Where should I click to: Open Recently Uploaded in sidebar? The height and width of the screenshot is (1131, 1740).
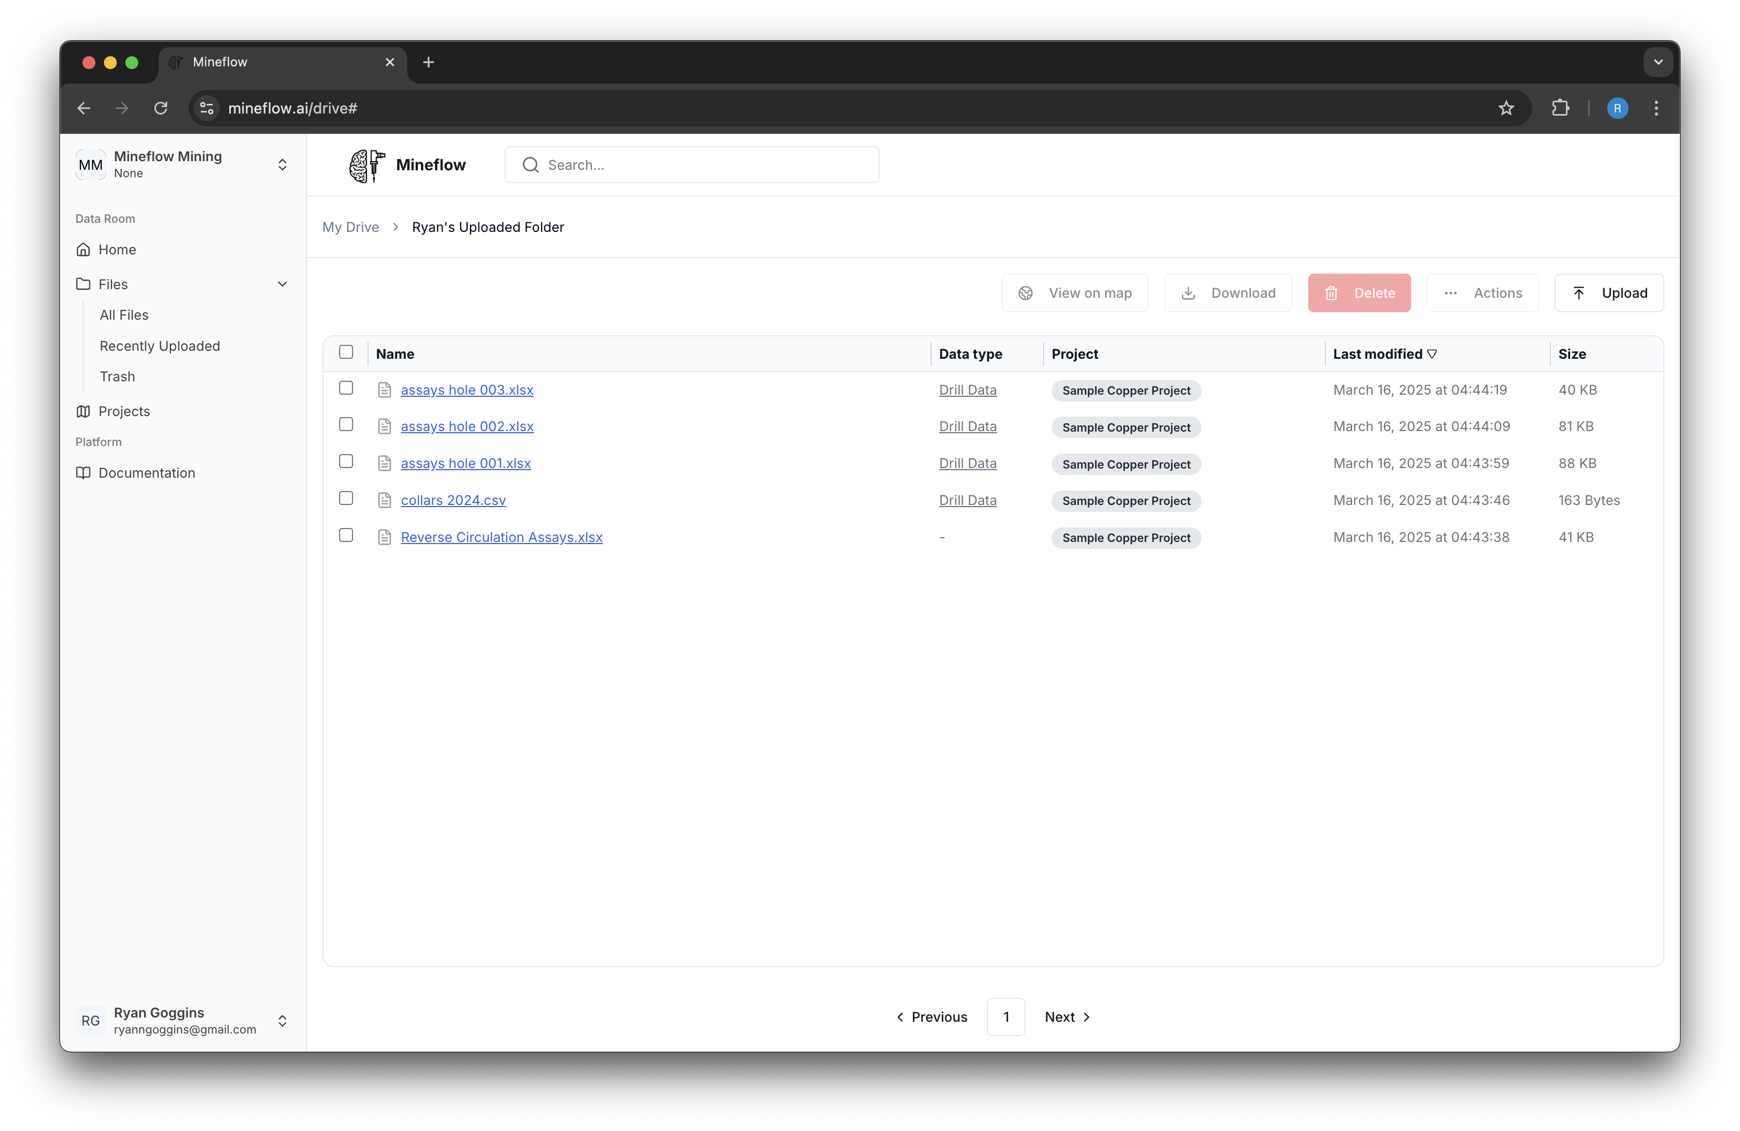point(160,346)
